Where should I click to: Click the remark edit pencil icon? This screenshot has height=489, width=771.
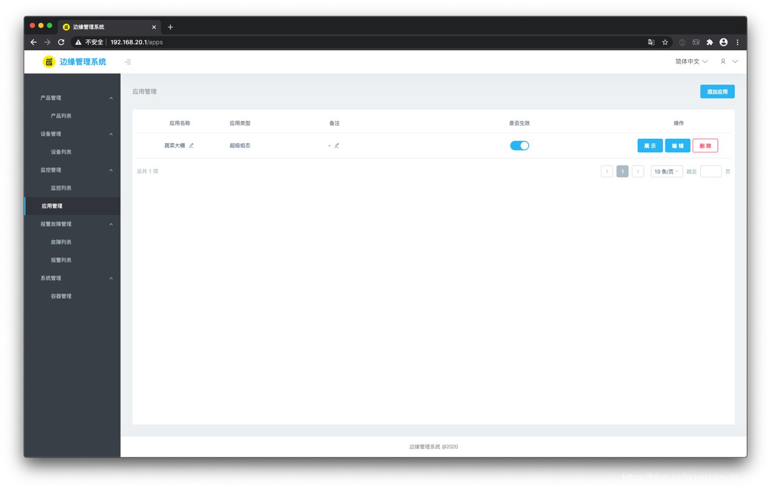click(337, 146)
